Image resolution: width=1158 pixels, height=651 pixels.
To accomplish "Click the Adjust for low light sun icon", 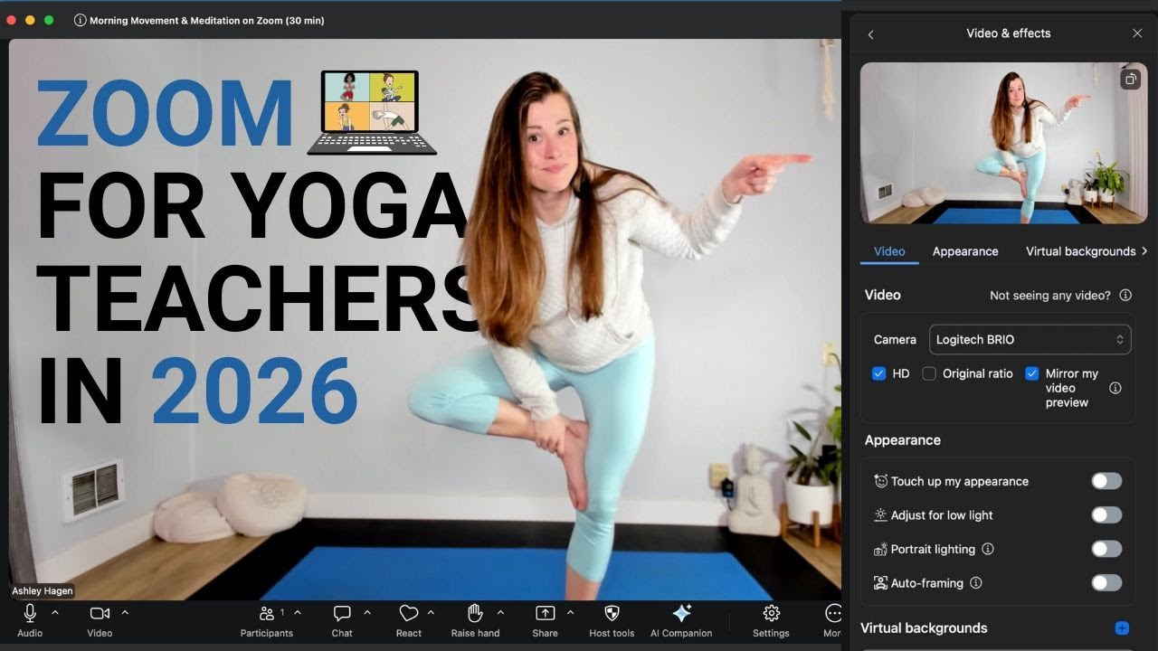I will click(x=880, y=515).
